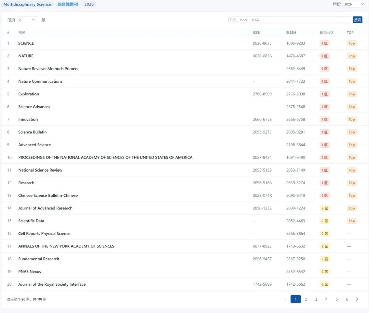Select the 综合性期刊 tag
Screen dimensions: 369x313
click(x=68, y=4)
